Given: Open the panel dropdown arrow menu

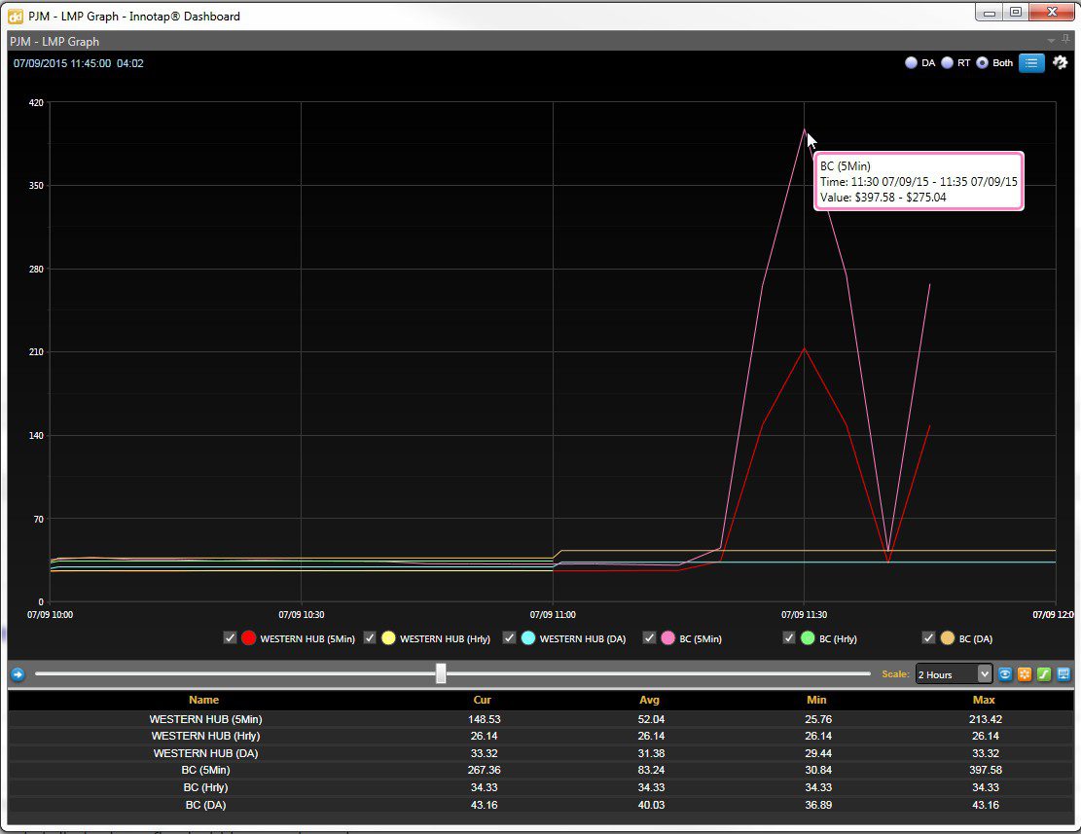Looking at the screenshot, I should point(1052,41).
